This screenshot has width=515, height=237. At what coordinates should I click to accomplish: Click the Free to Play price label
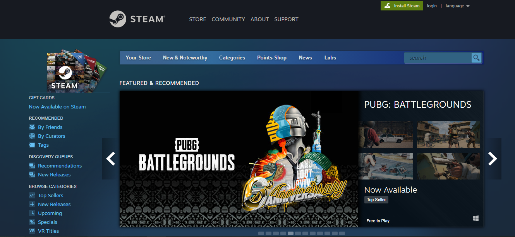tap(378, 221)
